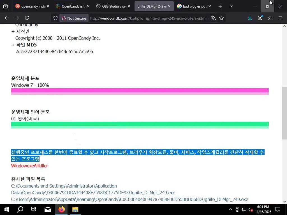Open a new tab
Viewport: 287px width, 215px height.
220,6
